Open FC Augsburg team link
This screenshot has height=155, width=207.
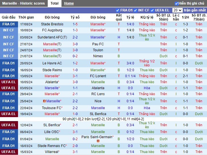(x=52, y=30)
